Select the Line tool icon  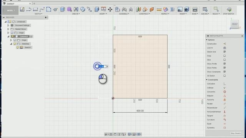click(x=29, y=9)
